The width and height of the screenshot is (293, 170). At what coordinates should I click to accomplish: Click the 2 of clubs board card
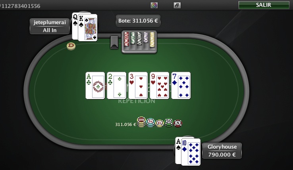[117, 86]
